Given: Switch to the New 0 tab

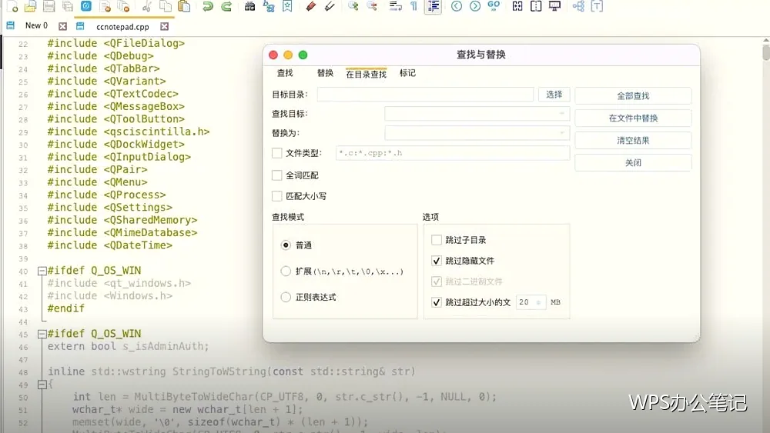Looking at the screenshot, I should (x=36, y=25).
